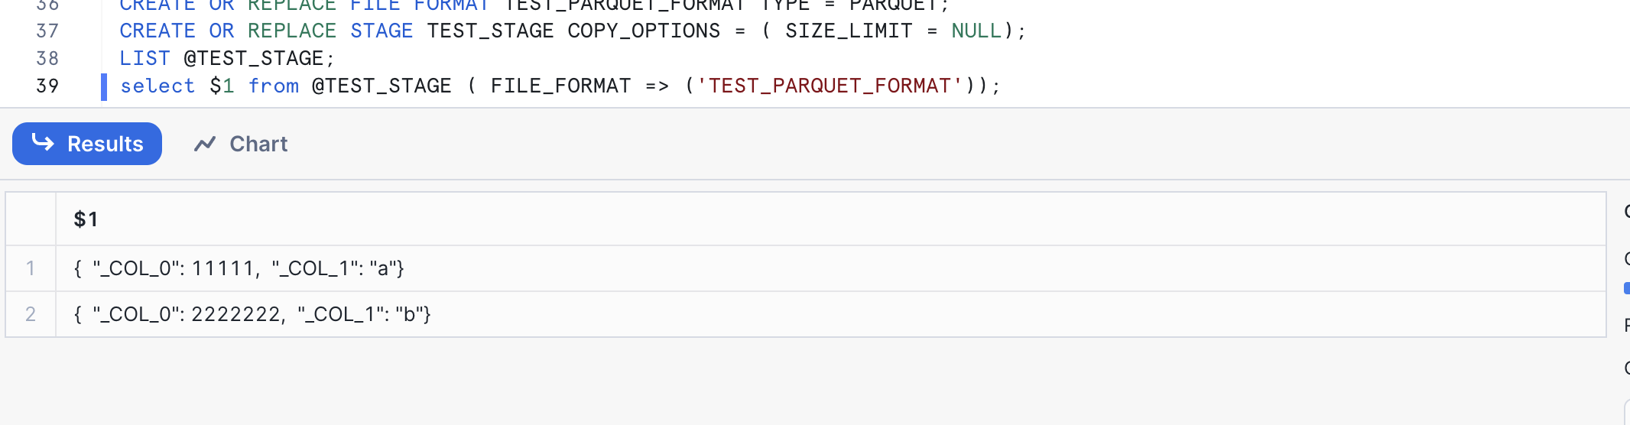Switch to the Chart tab
Screen dimensions: 1630x425
tap(241, 144)
